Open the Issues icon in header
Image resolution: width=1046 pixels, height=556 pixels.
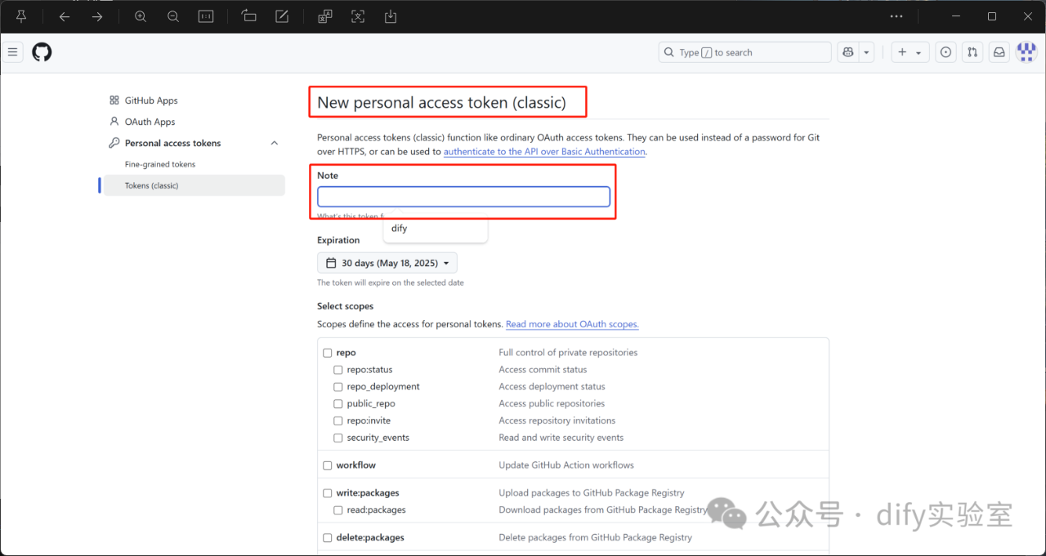tap(945, 52)
